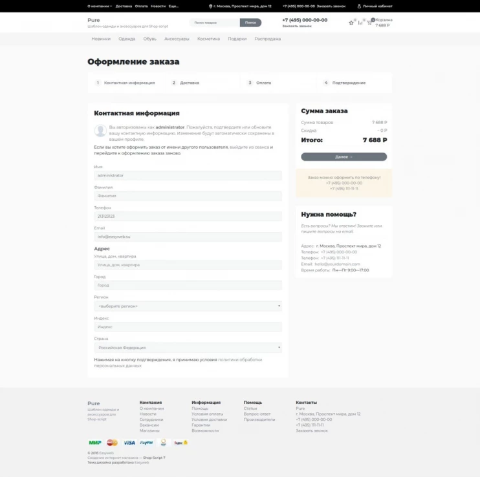Screen dimensions: 480x477
Task: Click the administrator avatar image
Action: 100,131
